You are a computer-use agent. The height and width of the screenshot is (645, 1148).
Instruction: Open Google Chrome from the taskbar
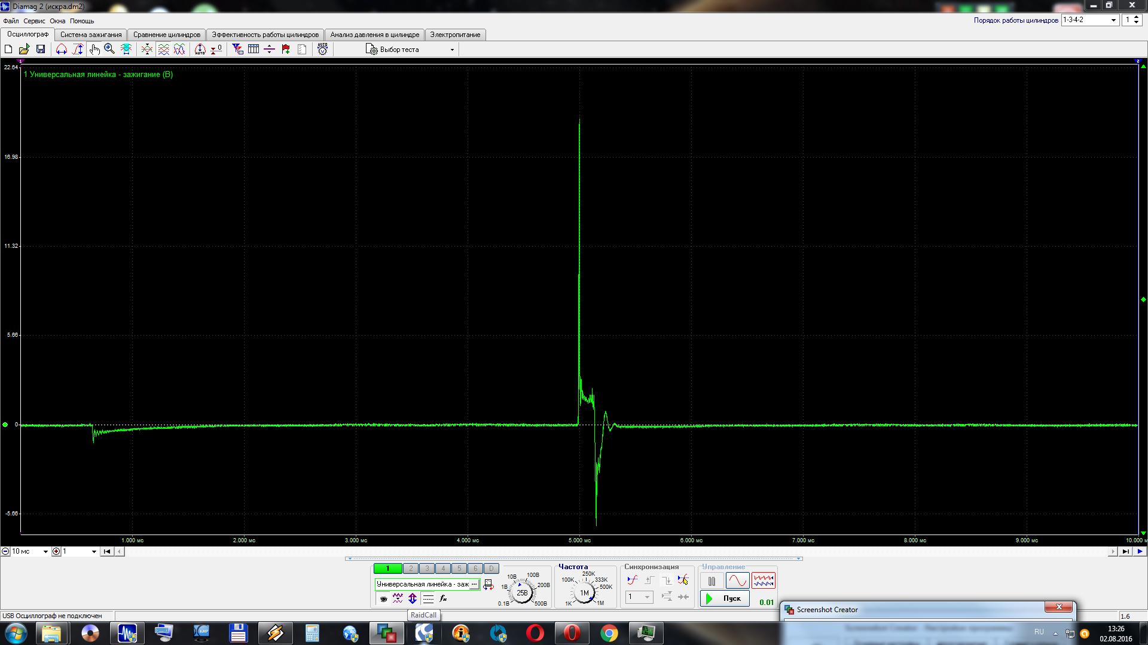coord(609,633)
